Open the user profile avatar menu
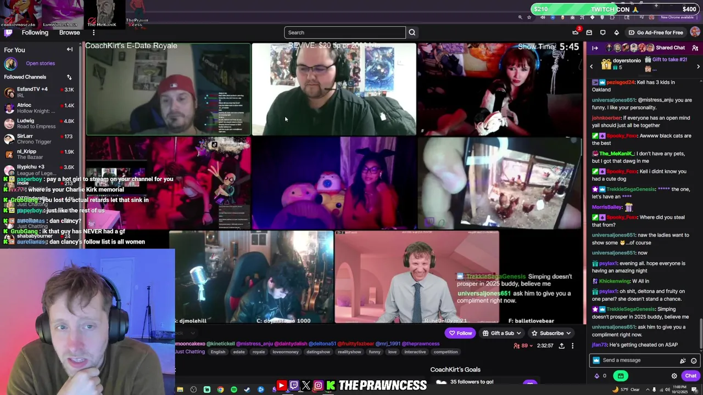This screenshot has width=703, height=395. (695, 32)
